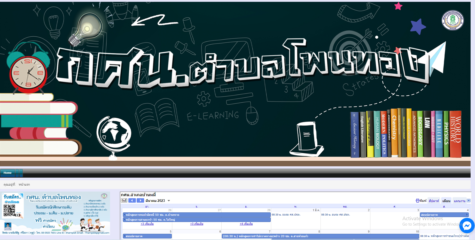Expand the +4 เพิ่มเติม events on day 28
This screenshot has height=240, width=475.
(x=246, y=224)
